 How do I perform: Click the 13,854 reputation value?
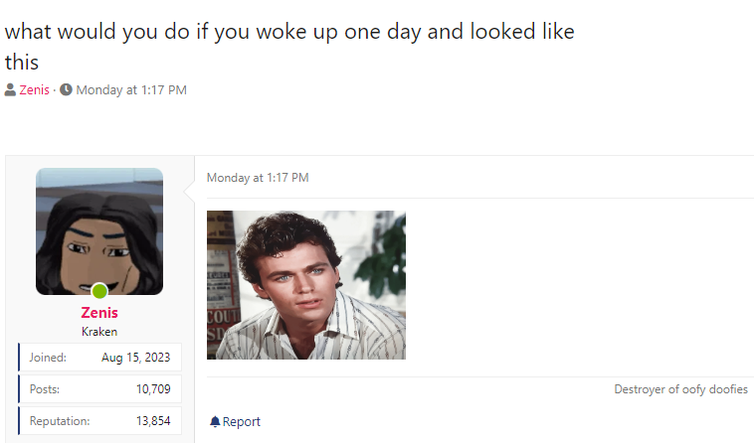[153, 421]
